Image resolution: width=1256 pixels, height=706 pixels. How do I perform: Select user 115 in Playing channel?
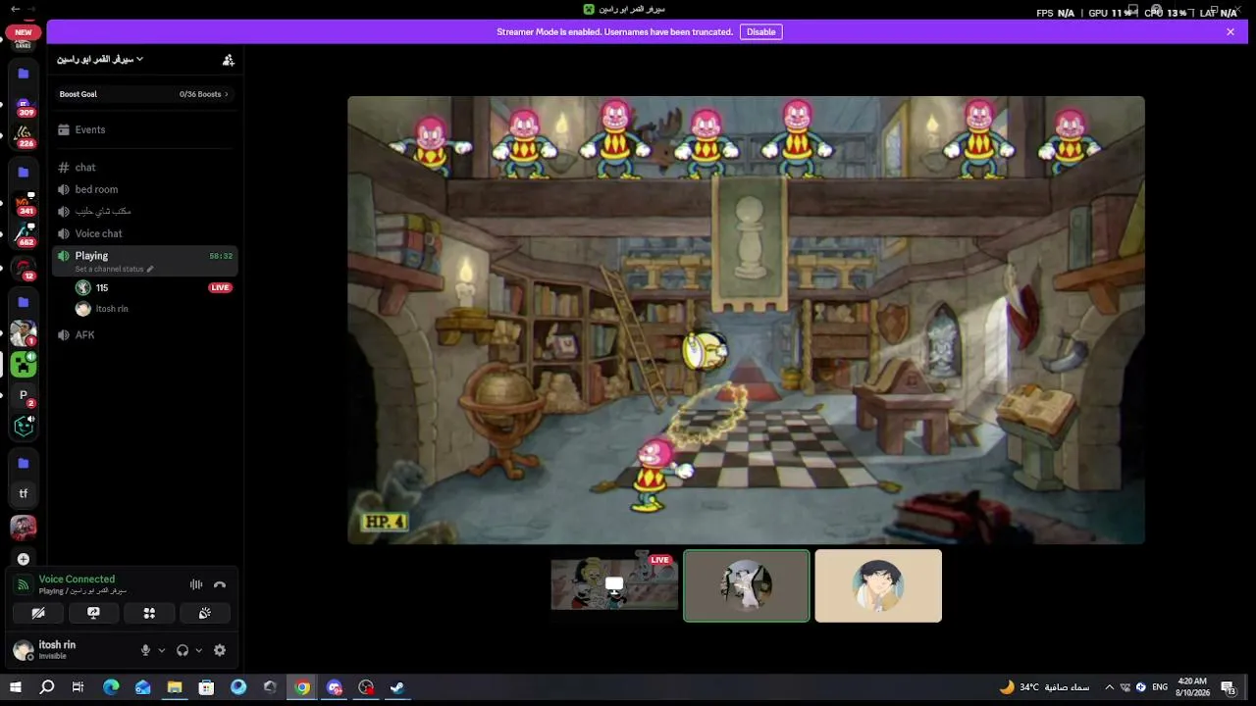pos(152,287)
